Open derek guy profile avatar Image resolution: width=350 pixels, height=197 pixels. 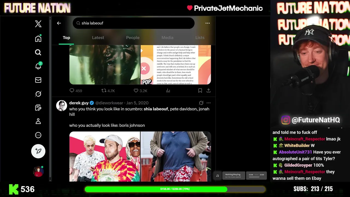point(62,106)
